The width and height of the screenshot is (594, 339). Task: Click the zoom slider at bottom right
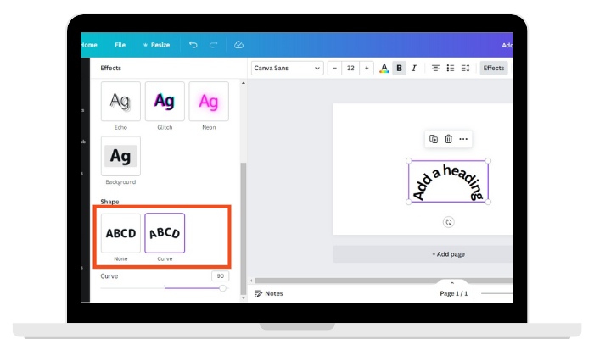(496, 293)
